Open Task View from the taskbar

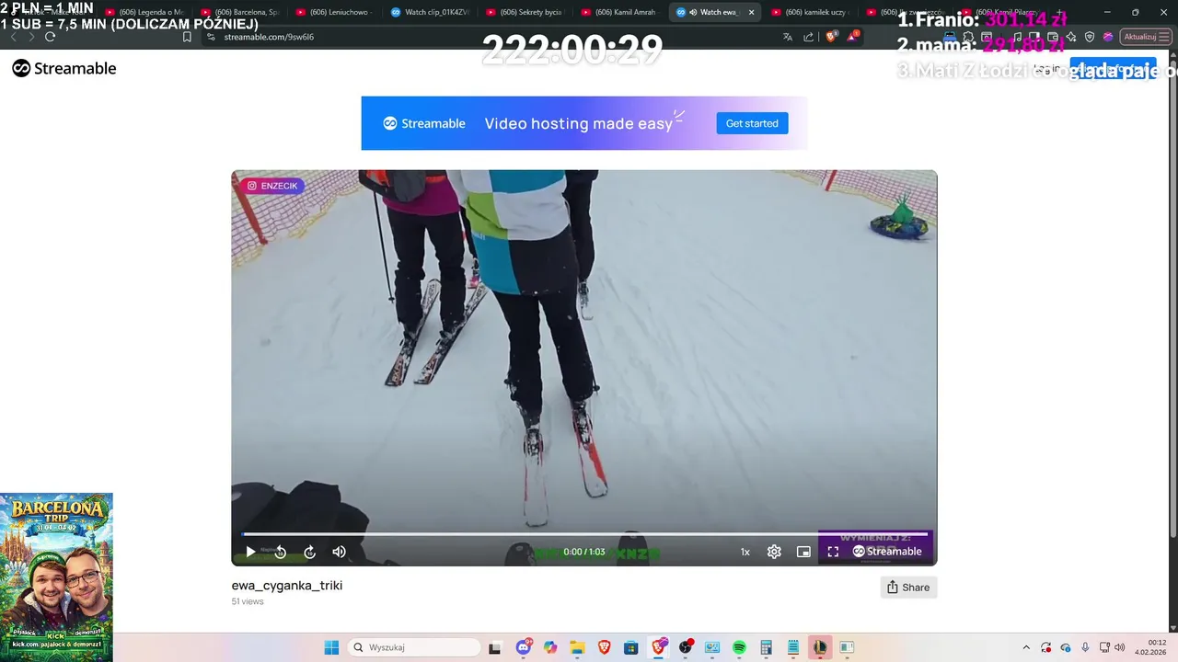coord(495,647)
